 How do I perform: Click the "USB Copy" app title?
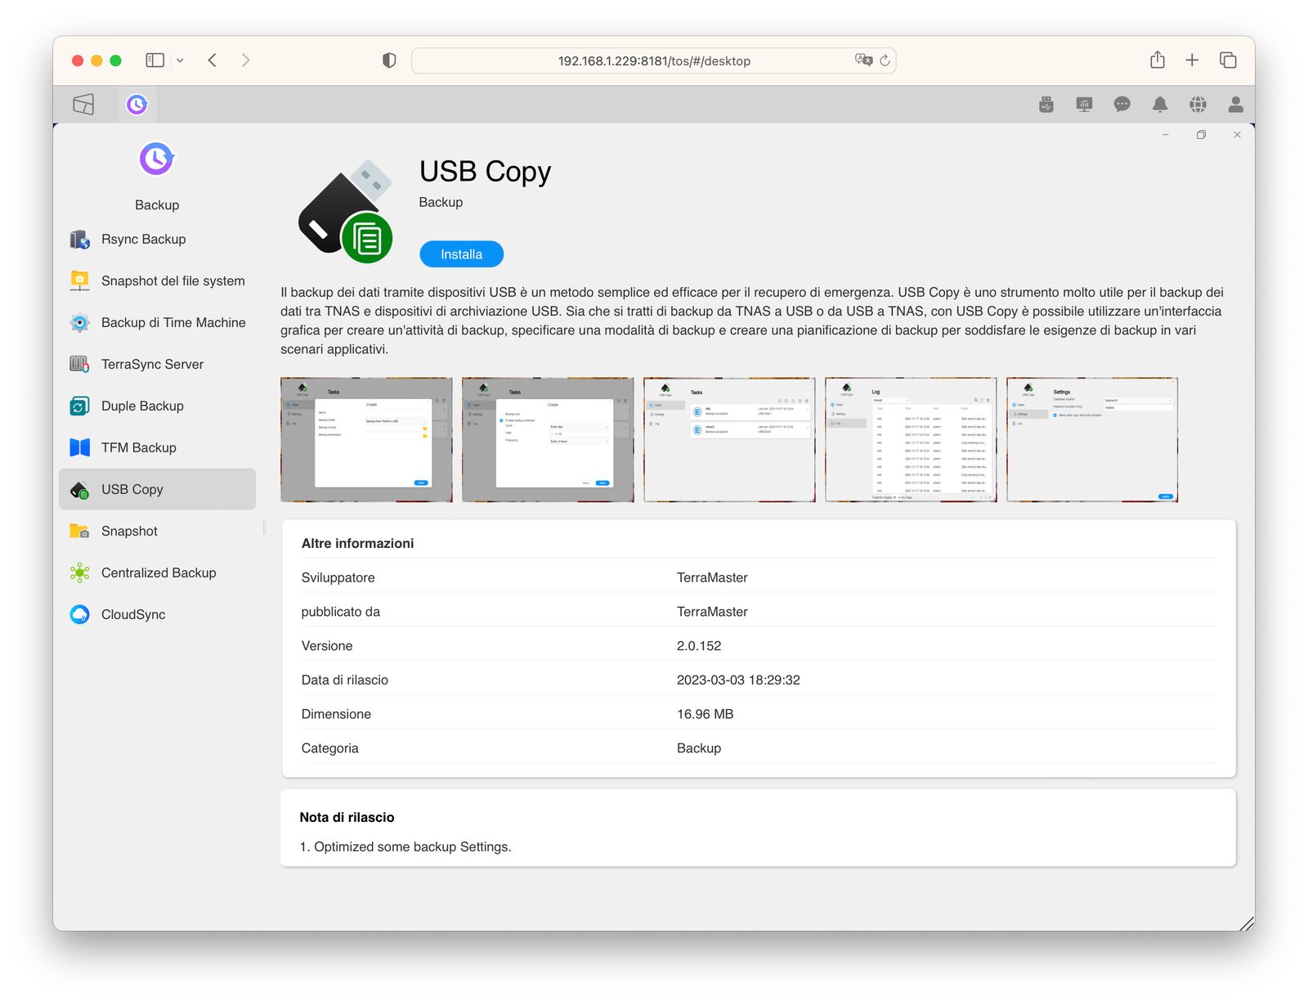pos(485,172)
